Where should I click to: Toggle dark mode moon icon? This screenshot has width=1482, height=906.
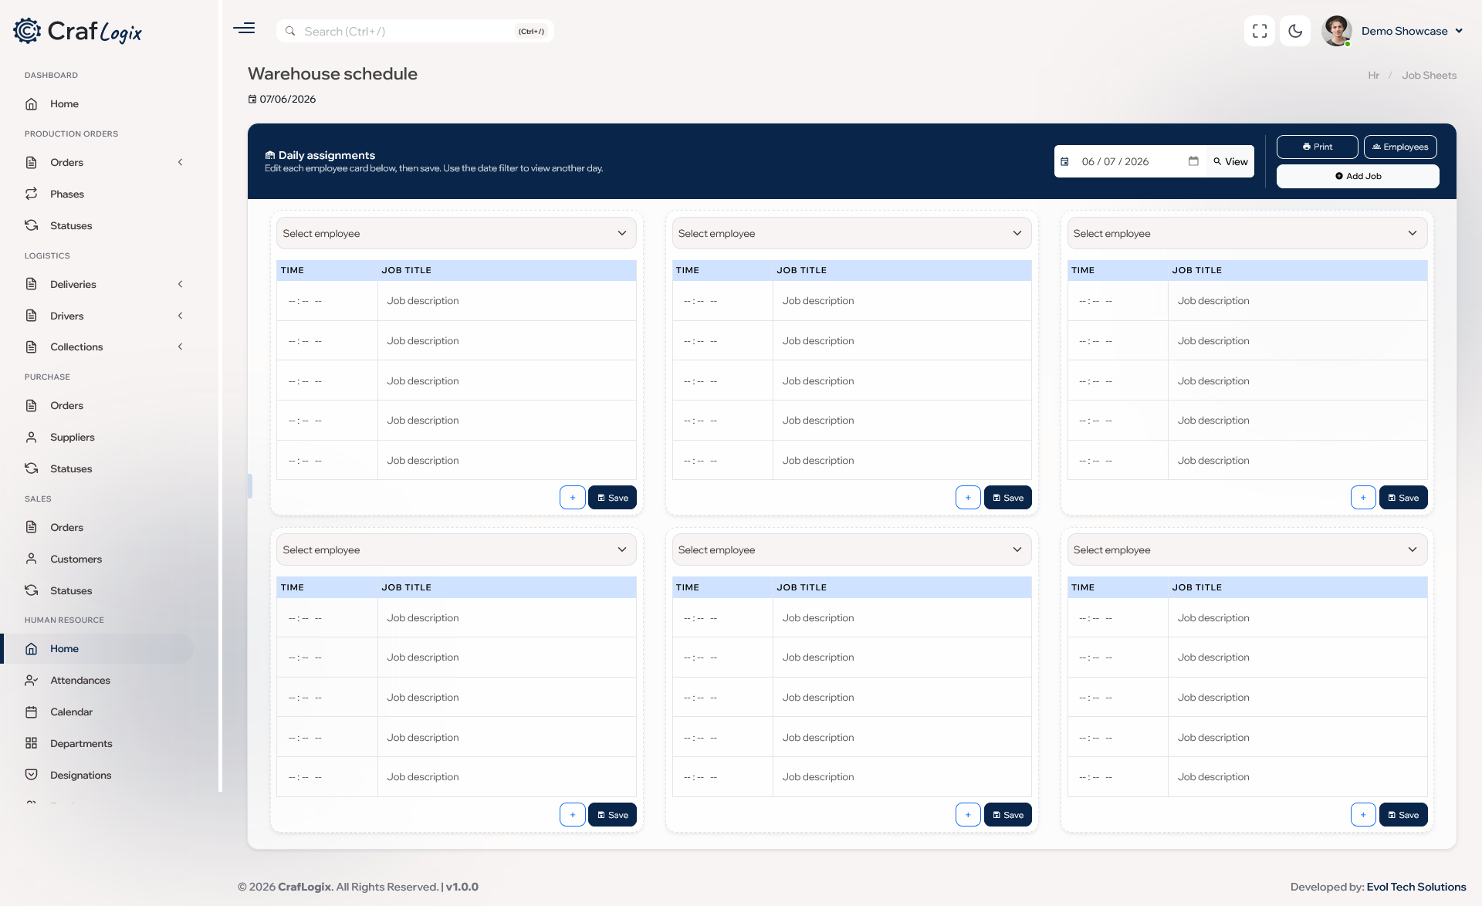tap(1295, 31)
